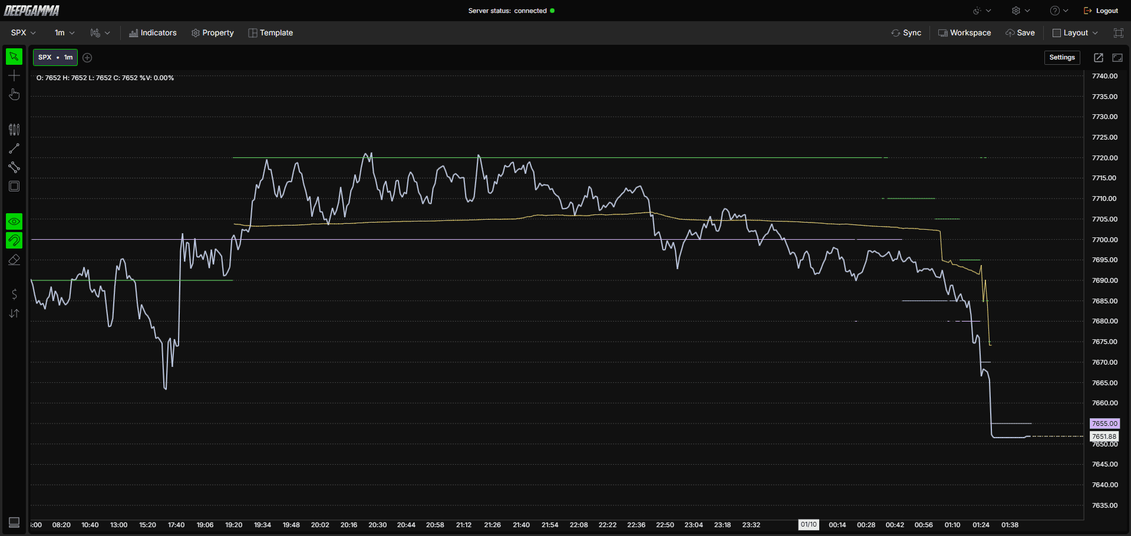The image size is (1131, 536).
Task: Open the Indicators menu
Action: [153, 33]
